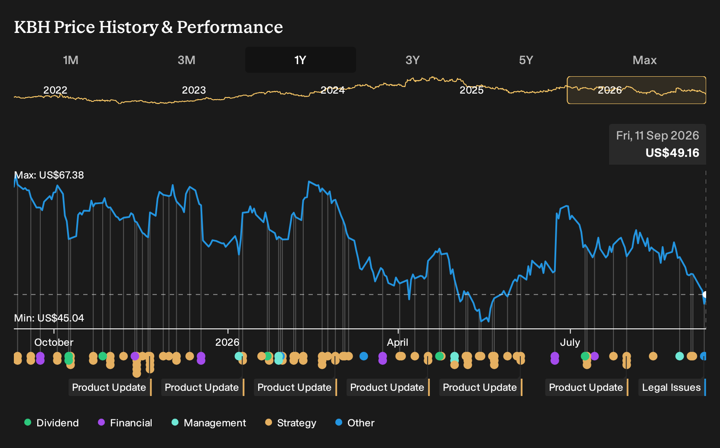720x448 pixels.
Task: Click the 'KBH Price History & Performance' heading
Action: click(149, 27)
